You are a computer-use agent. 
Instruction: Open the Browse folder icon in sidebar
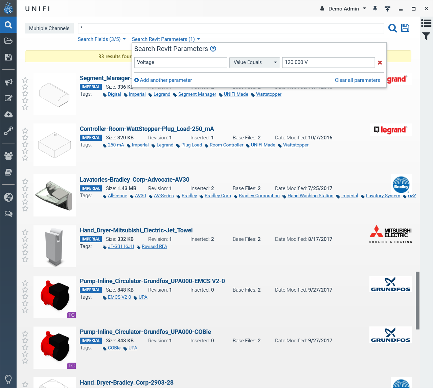(8, 41)
